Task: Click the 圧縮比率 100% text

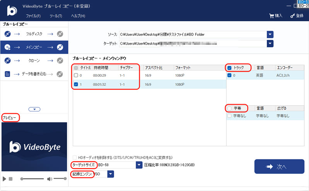Action: pyautogui.click(x=169, y=165)
